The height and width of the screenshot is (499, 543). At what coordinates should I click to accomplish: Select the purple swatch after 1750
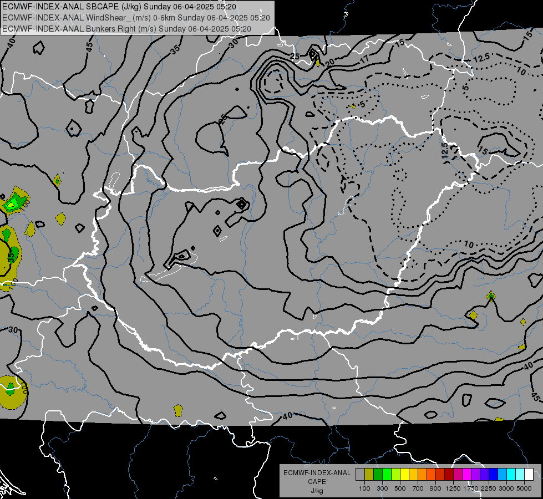(476, 475)
